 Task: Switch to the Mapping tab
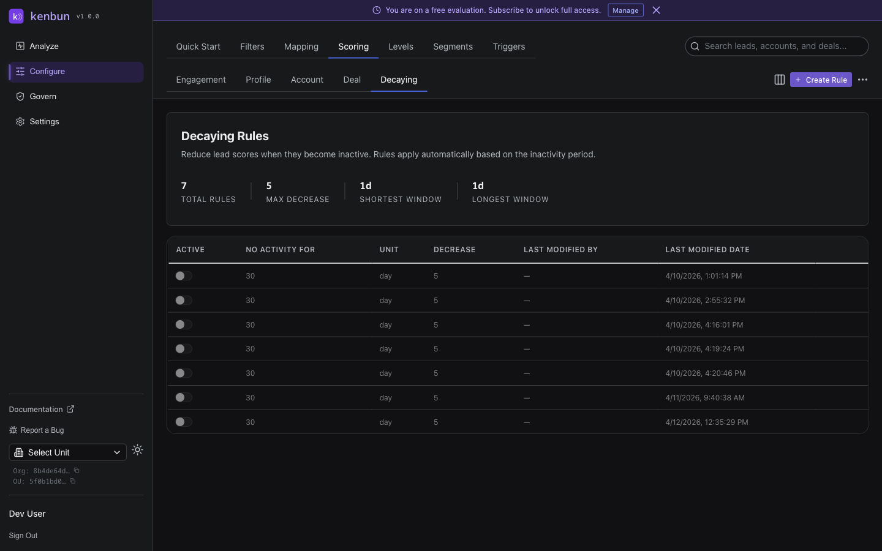tap(301, 47)
